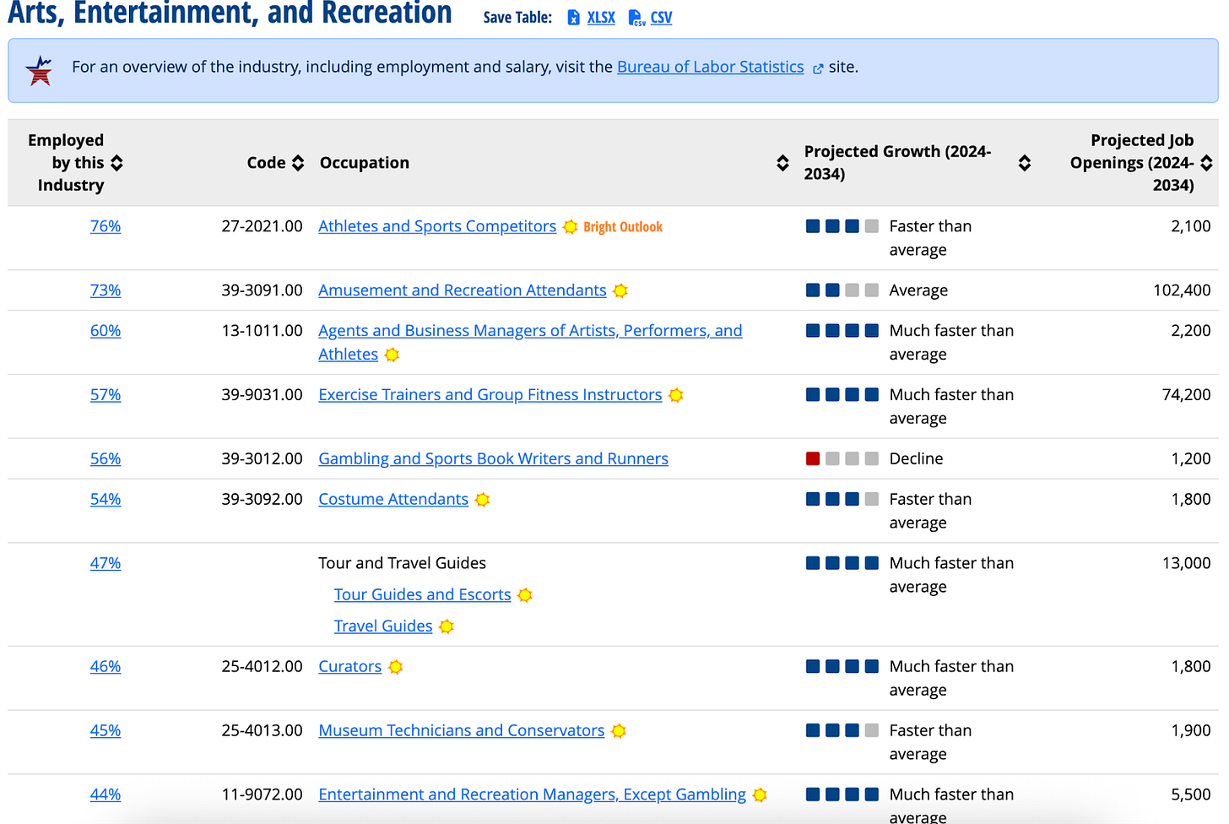The image size is (1229, 824).
Task: Select job openings value 74,200
Action: tap(1186, 395)
